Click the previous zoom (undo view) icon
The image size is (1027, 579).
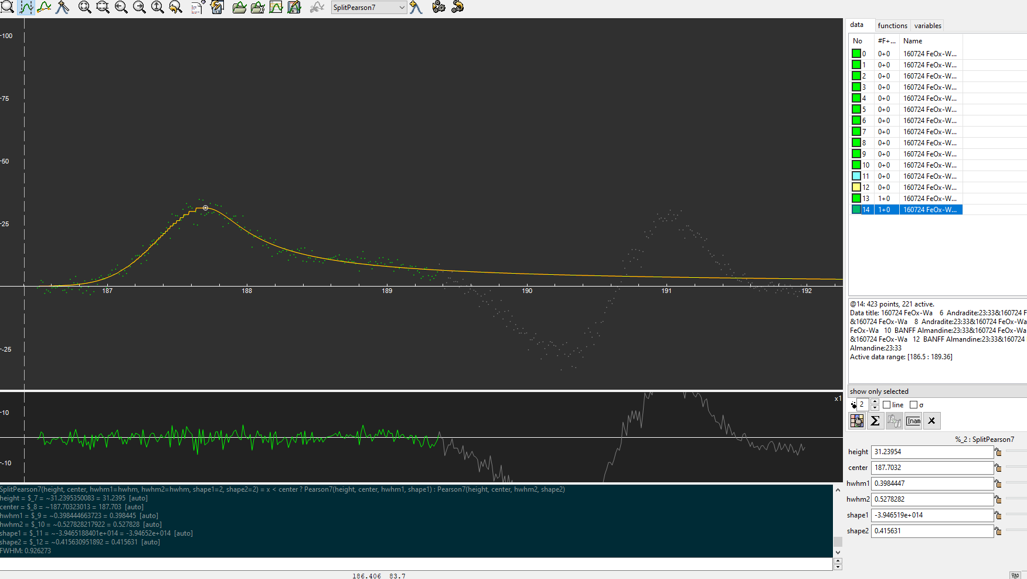pos(175,7)
